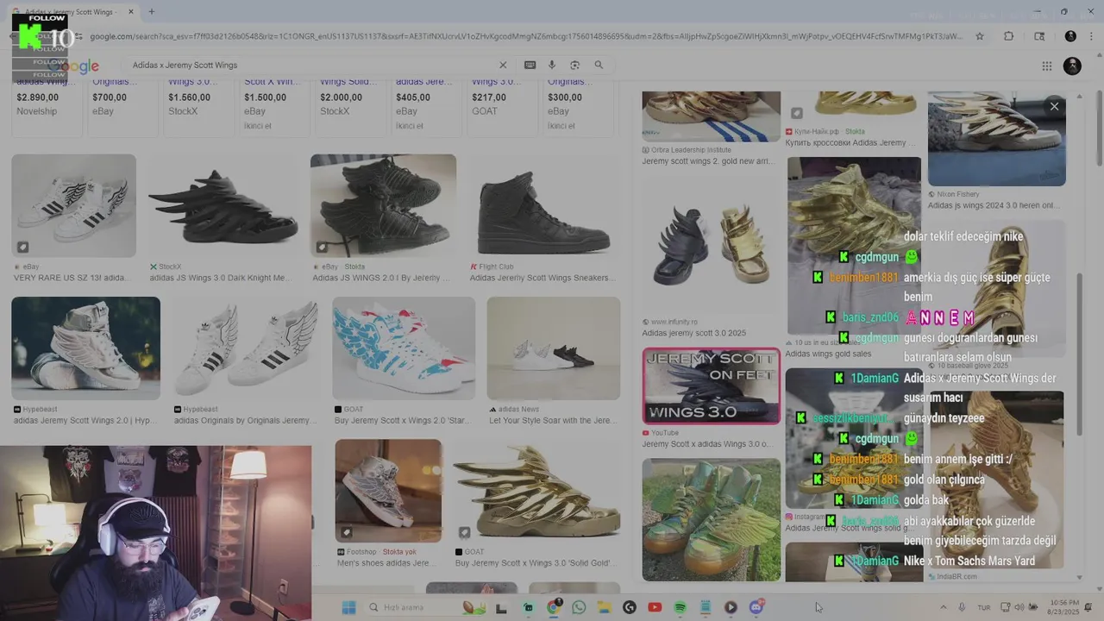Open the Chrome extensions puzzle menu

(x=1008, y=36)
